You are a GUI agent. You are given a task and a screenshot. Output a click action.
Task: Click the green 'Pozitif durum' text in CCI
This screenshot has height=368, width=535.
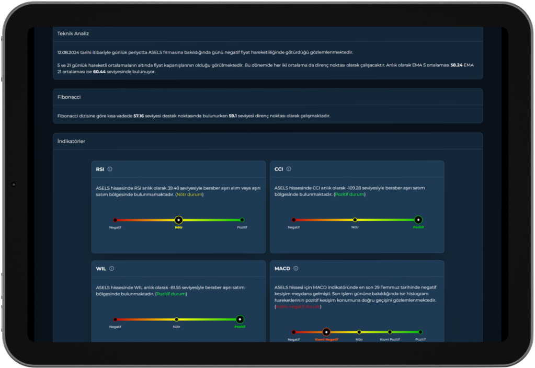(349, 194)
